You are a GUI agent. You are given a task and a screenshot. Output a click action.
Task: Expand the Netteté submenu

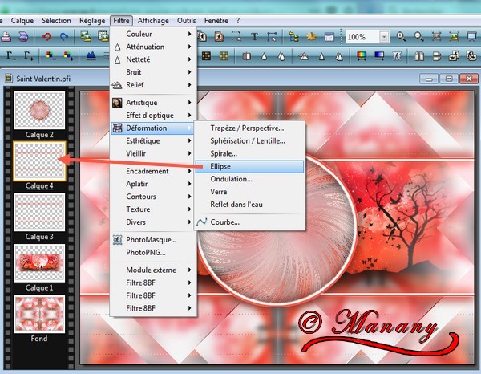click(153, 59)
